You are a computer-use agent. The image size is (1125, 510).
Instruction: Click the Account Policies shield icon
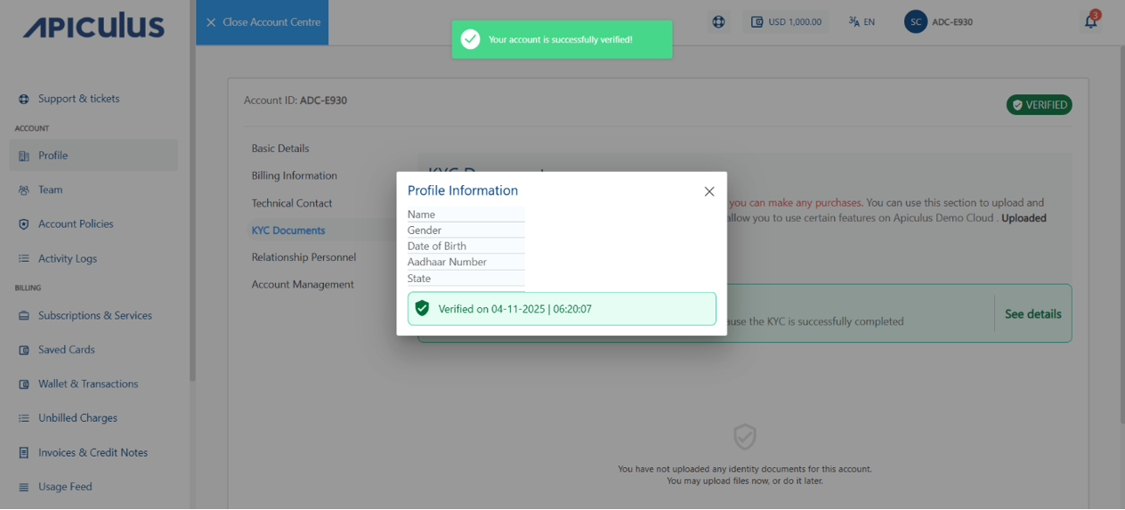[24, 224]
